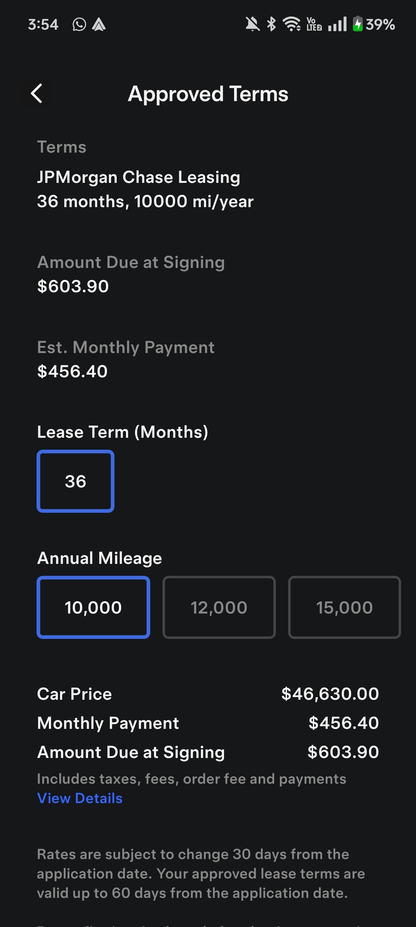Choose 15,000 annual mileage option
This screenshot has width=416, height=927.
[345, 607]
